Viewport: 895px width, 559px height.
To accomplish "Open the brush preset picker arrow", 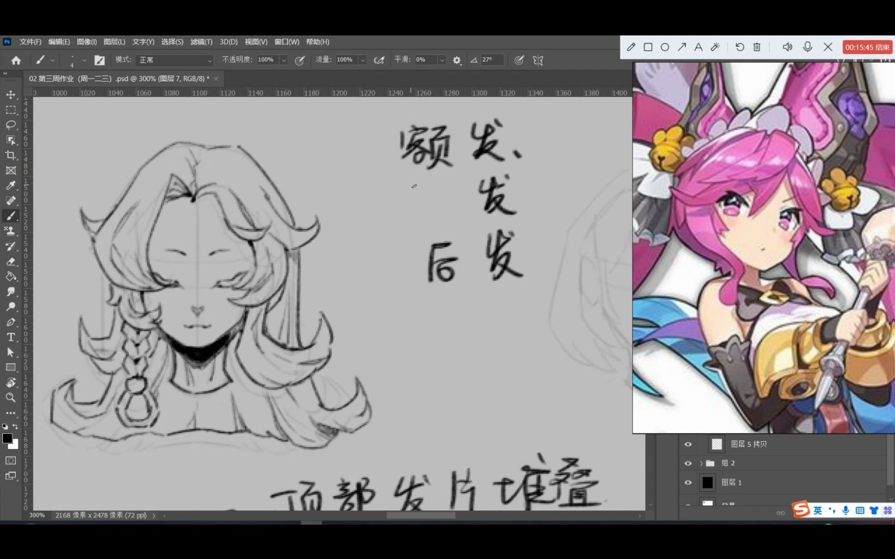I will pyautogui.click(x=84, y=60).
